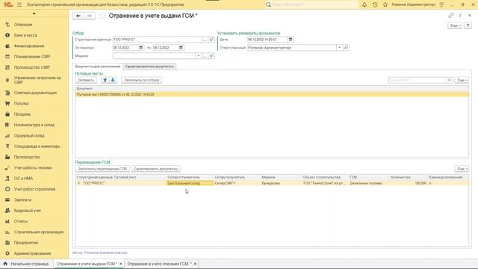Switch to Документы для заполнения tab
This screenshot has width=478, height=269.
tap(98, 67)
